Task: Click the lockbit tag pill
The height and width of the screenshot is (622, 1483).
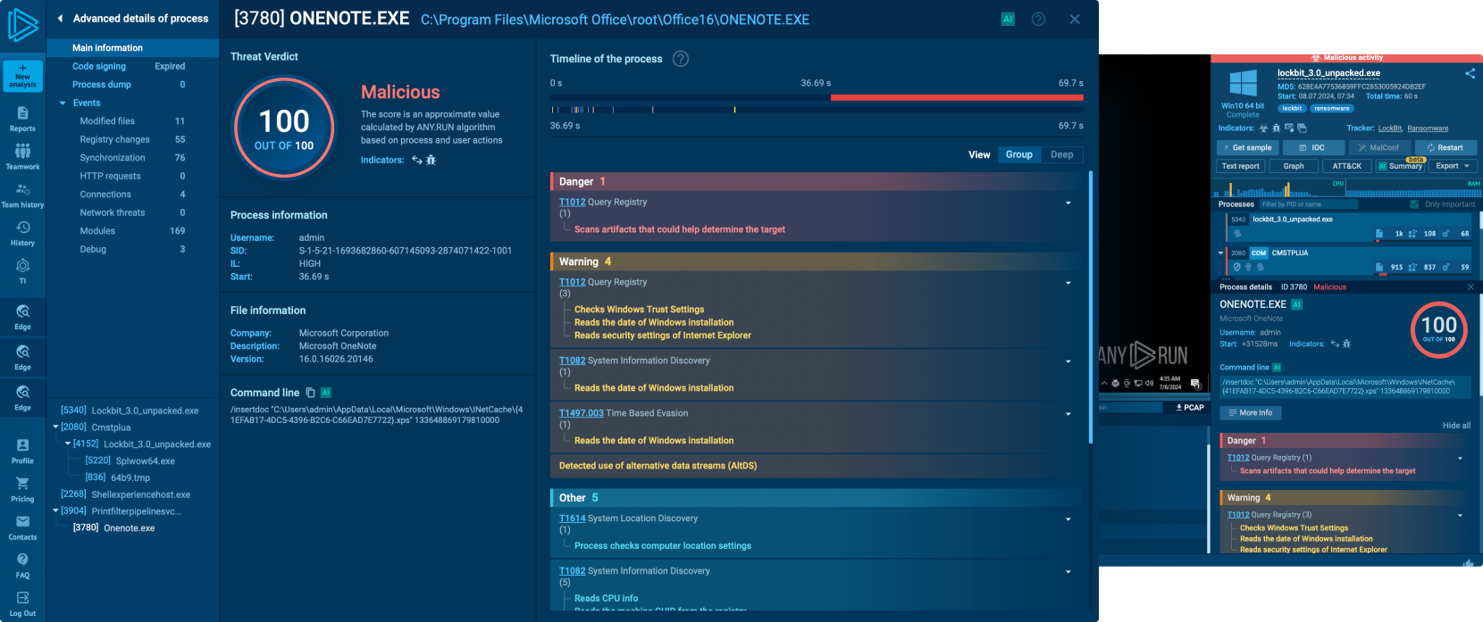Action: [x=1293, y=109]
